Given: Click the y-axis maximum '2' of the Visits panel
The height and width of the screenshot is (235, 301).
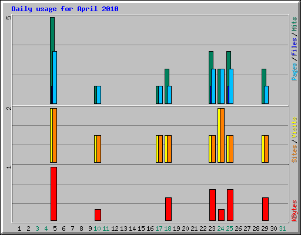Looking at the screenshot, I should point(9,108).
